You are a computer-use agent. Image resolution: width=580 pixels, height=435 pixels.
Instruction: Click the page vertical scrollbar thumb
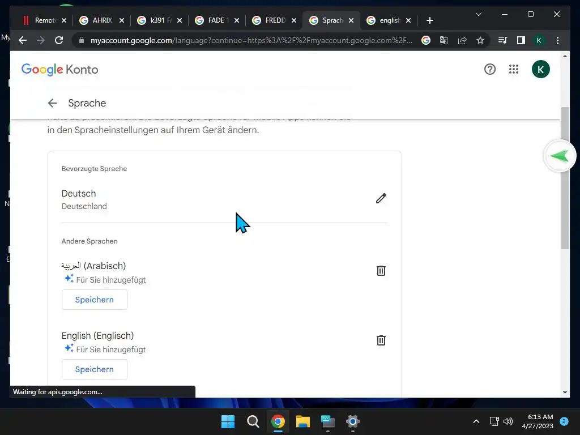coord(565,177)
